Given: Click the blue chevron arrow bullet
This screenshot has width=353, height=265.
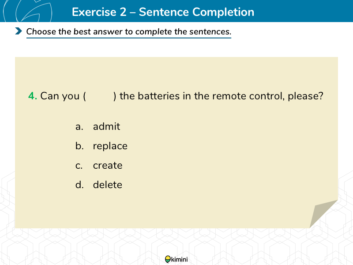Looking at the screenshot, I should (19, 31).
